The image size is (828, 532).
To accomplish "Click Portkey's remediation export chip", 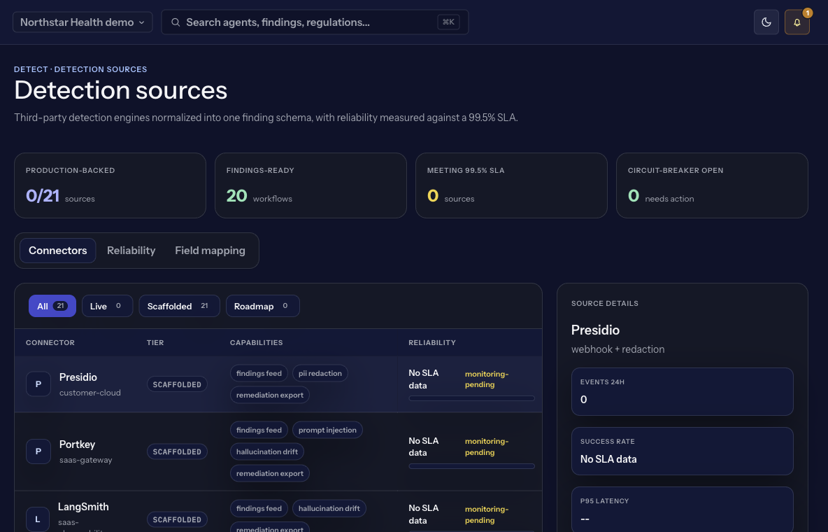I will [270, 473].
